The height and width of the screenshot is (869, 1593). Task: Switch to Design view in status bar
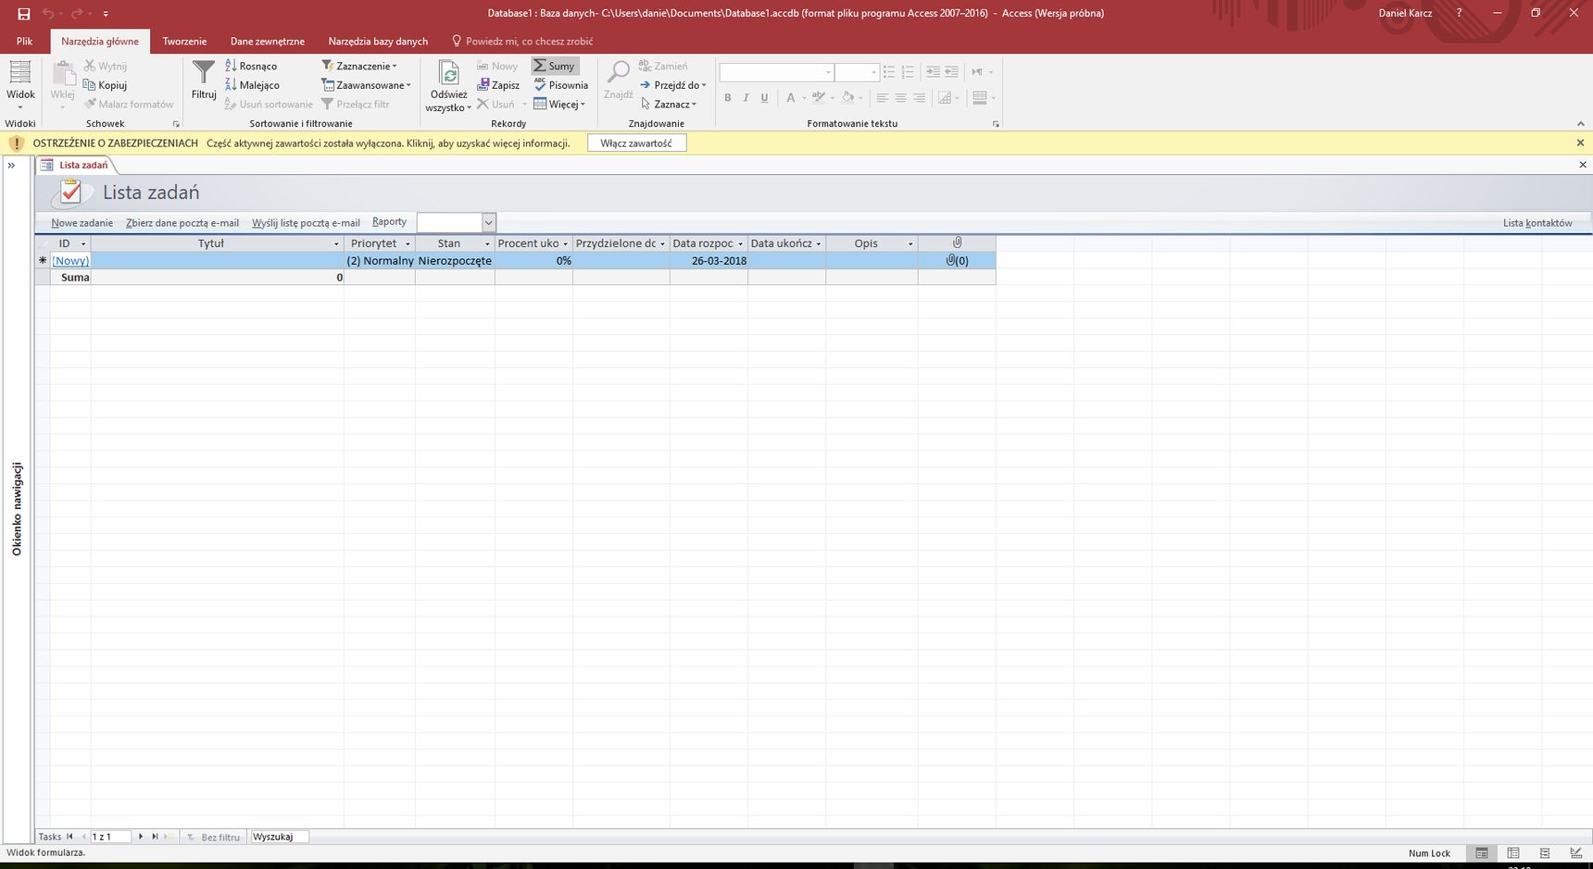point(1576,853)
